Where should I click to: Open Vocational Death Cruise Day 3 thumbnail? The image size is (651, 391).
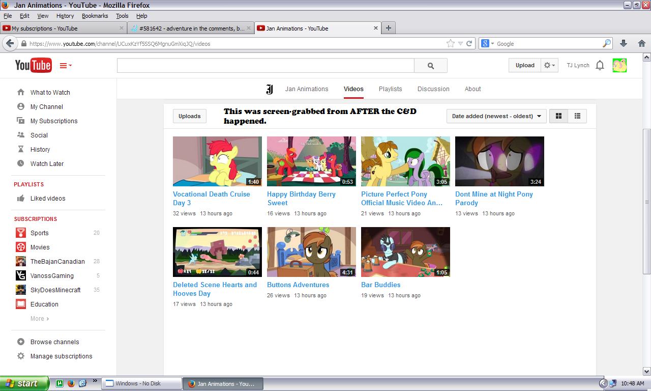click(217, 161)
